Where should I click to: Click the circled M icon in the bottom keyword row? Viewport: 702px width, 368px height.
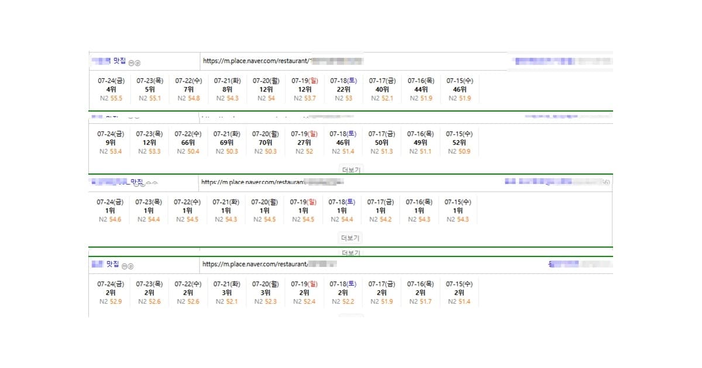(124, 266)
